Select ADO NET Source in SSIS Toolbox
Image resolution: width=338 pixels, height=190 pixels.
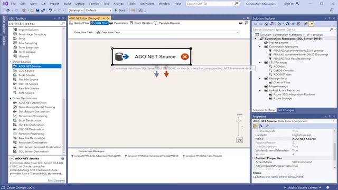tap(37, 66)
